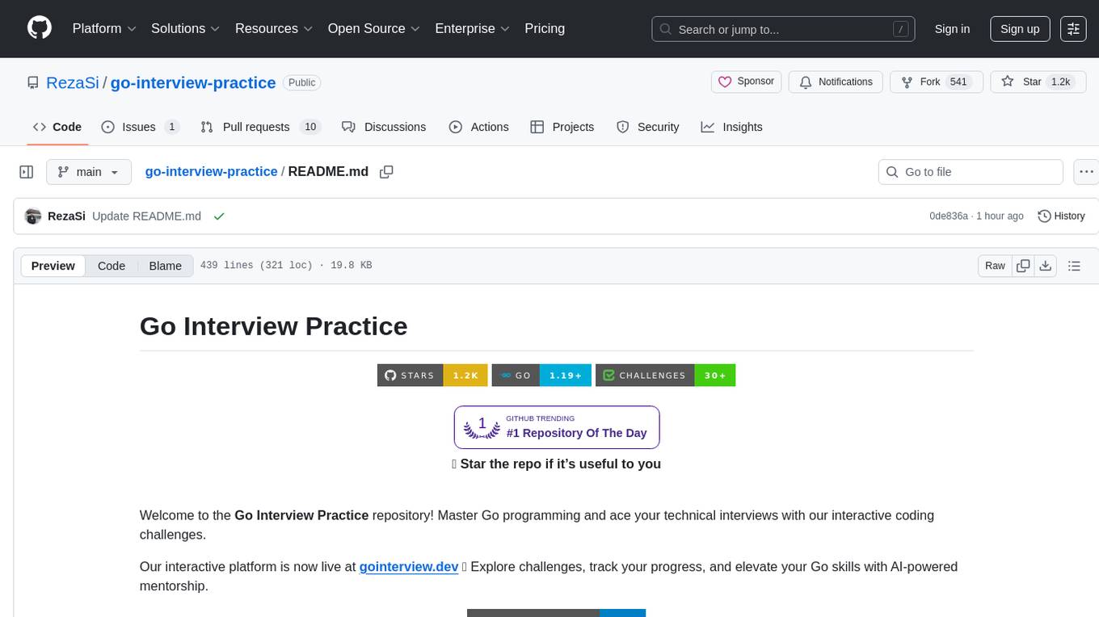
Task: Click the GitHub Stars 1.2K badge
Action: click(432, 375)
